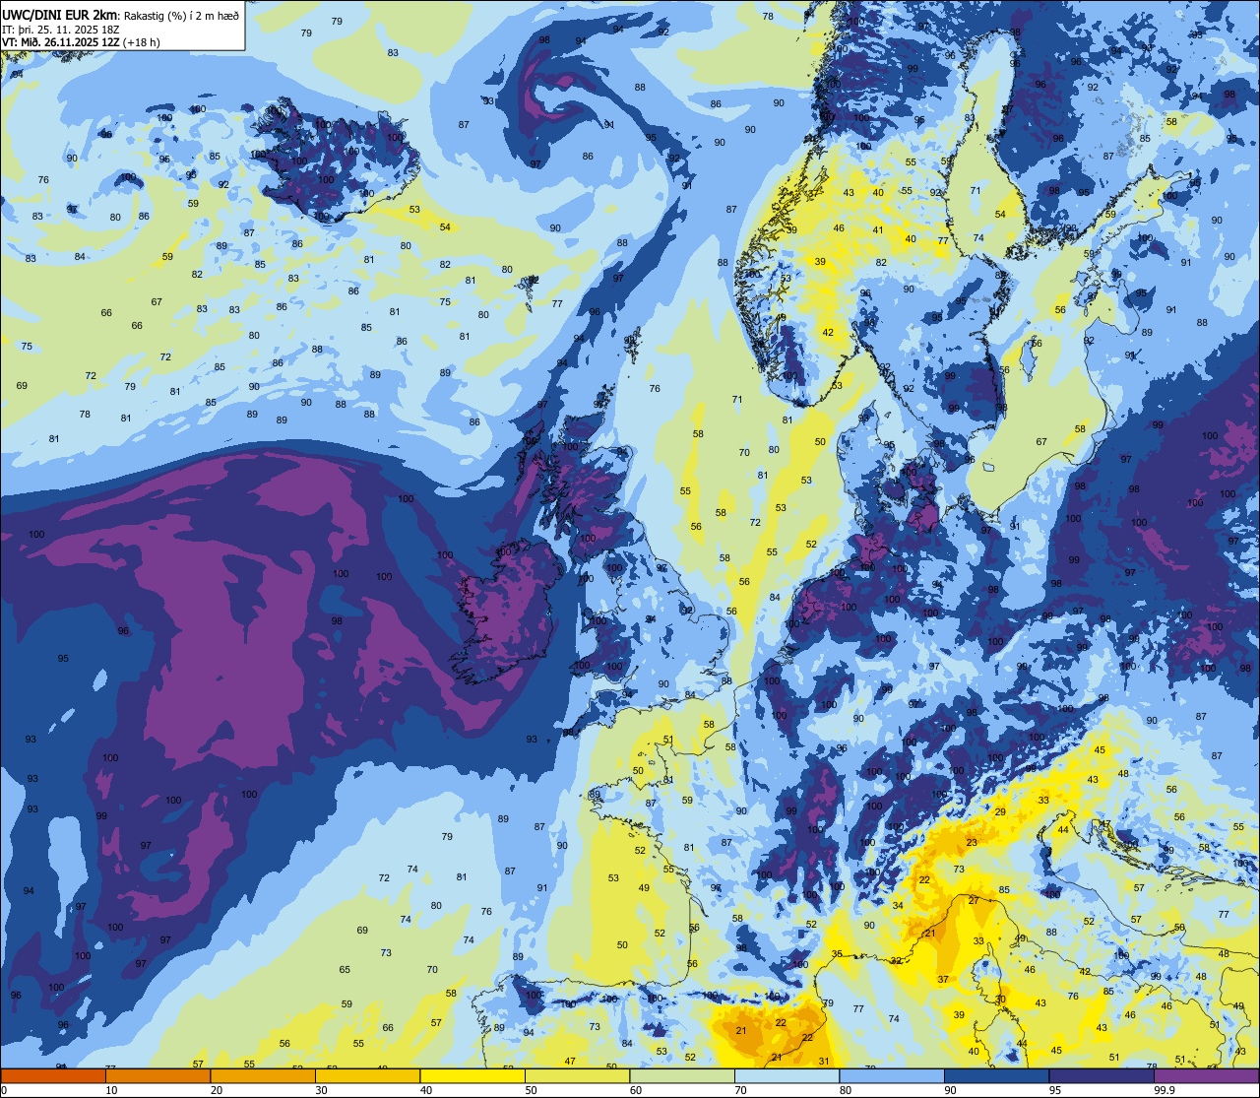1260x1098 pixels.
Task: Click the 40–50% bright yellow legend swatch
Action: click(x=472, y=1076)
